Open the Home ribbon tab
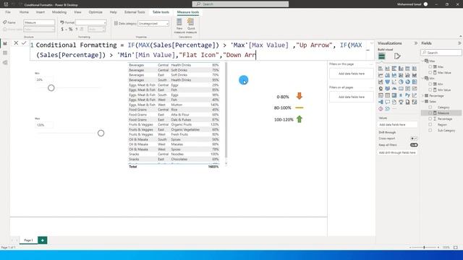 coord(24,12)
